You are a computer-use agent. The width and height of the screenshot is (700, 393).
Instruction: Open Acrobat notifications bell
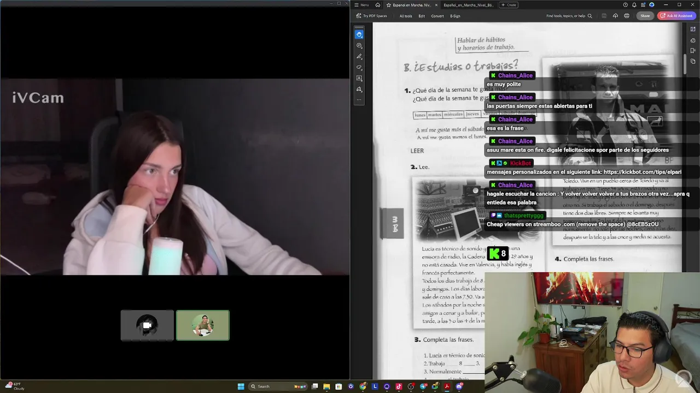(x=634, y=5)
